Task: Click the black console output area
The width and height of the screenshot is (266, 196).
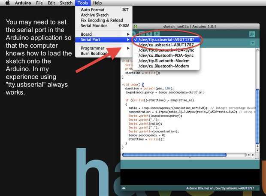Action: 190,177
